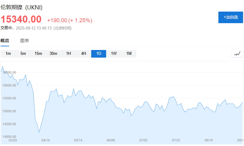Click the 伦敦期镍 (UKNI) title
Image resolution: width=244 pixels, height=146 pixels.
[21, 7]
